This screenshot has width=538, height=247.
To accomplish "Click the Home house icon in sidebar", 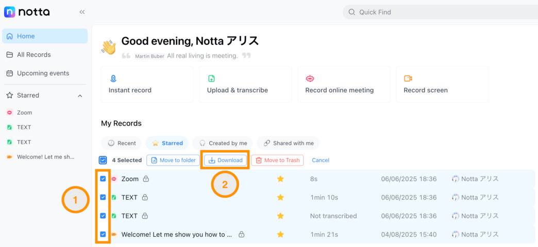I will pyautogui.click(x=10, y=36).
